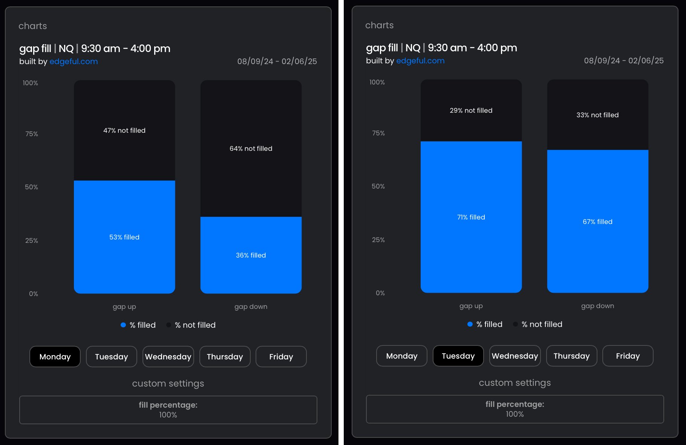The height and width of the screenshot is (445, 686).
Task: Click the fill percentage box in left chart
Action: click(x=168, y=410)
